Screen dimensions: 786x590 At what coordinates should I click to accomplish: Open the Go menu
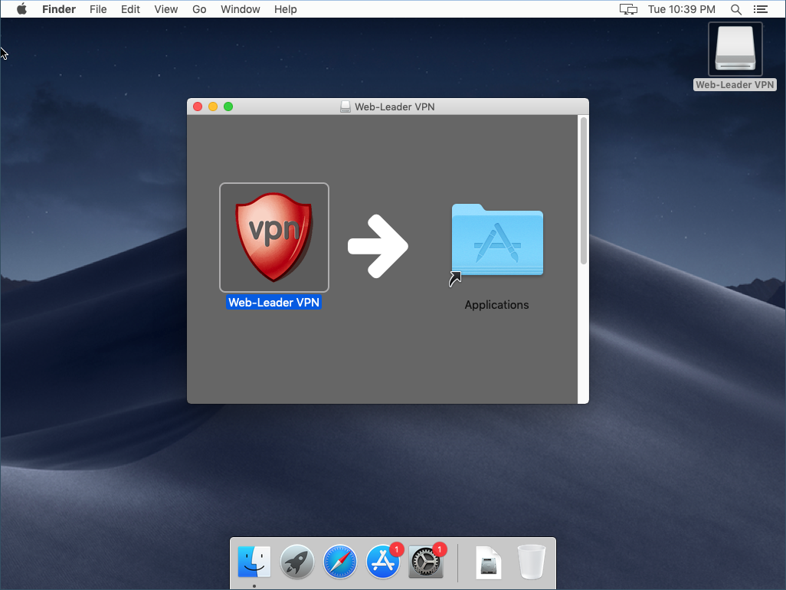pyautogui.click(x=199, y=9)
